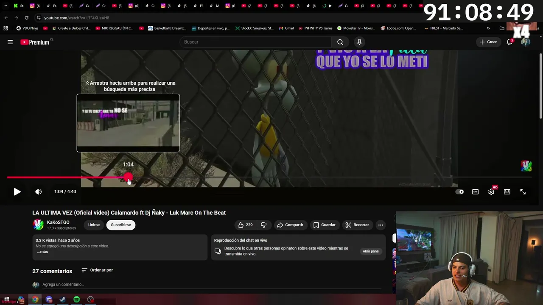
Task: Toggle subtitles on the player
Action: (476, 192)
